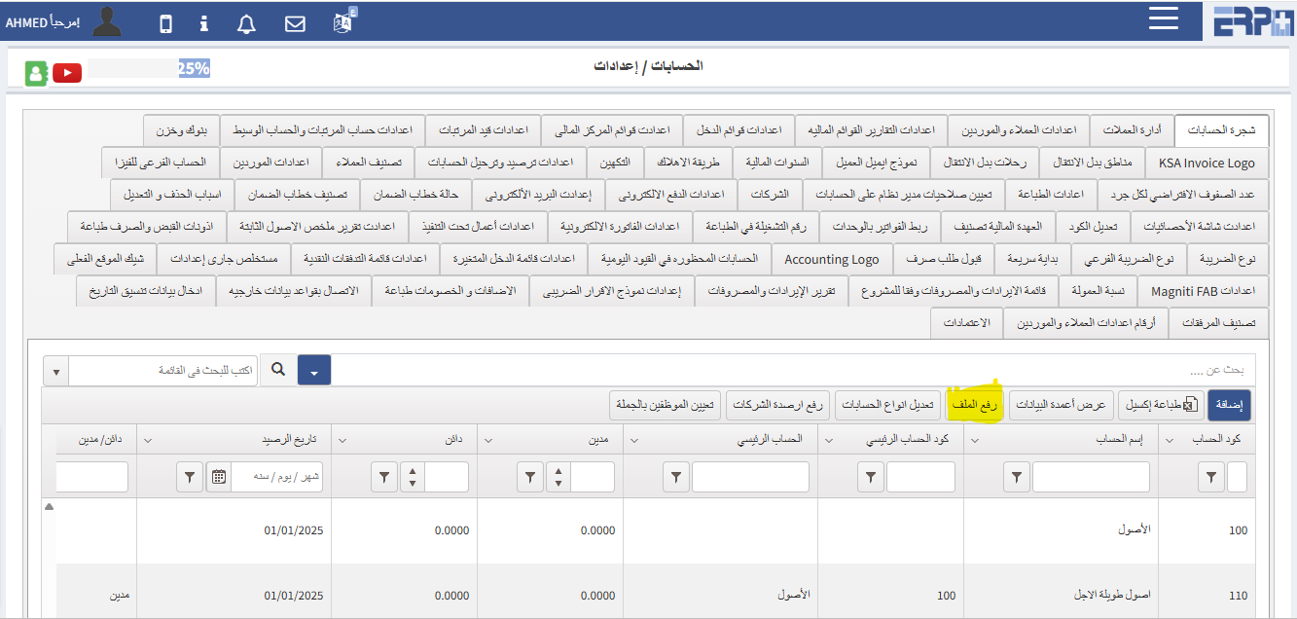Open the messages envelope icon
The height and width of the screenshot is (619, 1297).
pos(295,21)
